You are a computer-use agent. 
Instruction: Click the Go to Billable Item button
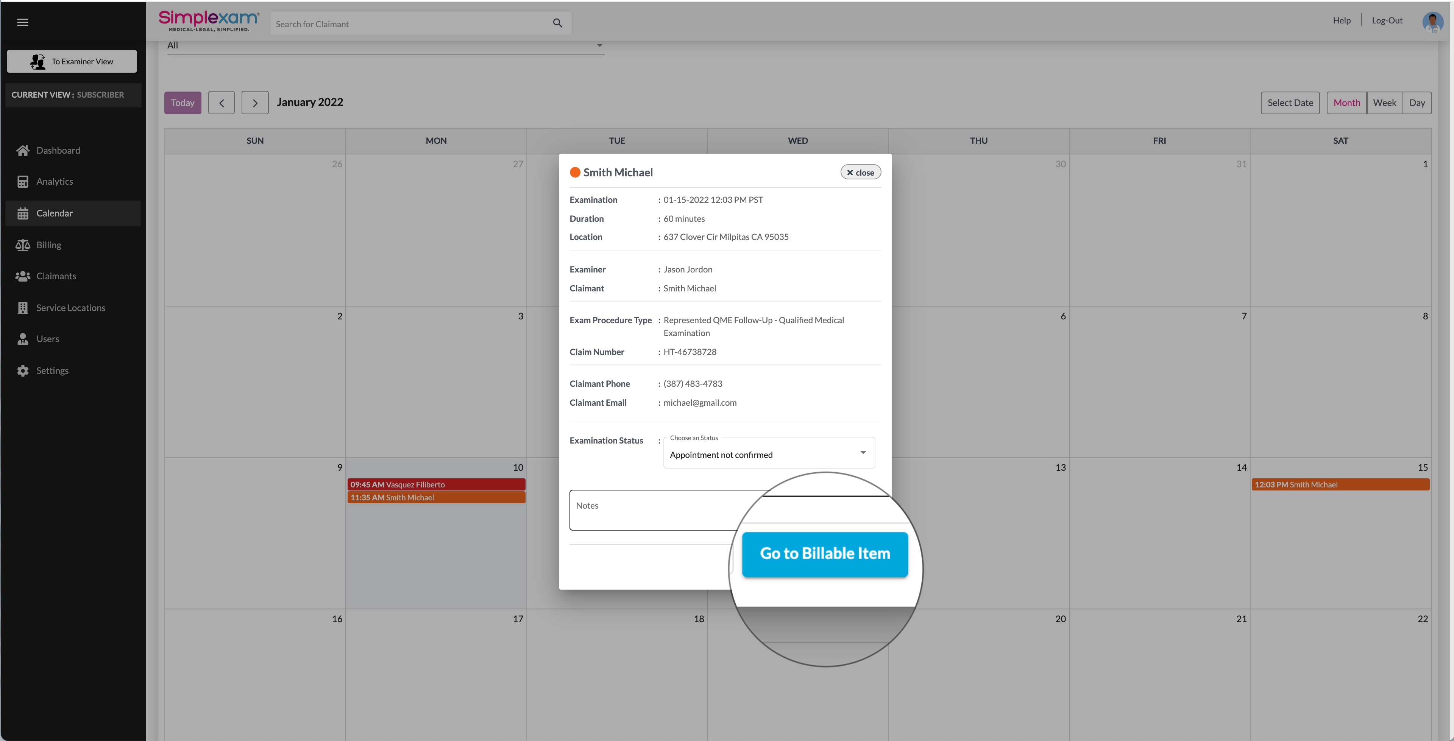click(825, 554)
